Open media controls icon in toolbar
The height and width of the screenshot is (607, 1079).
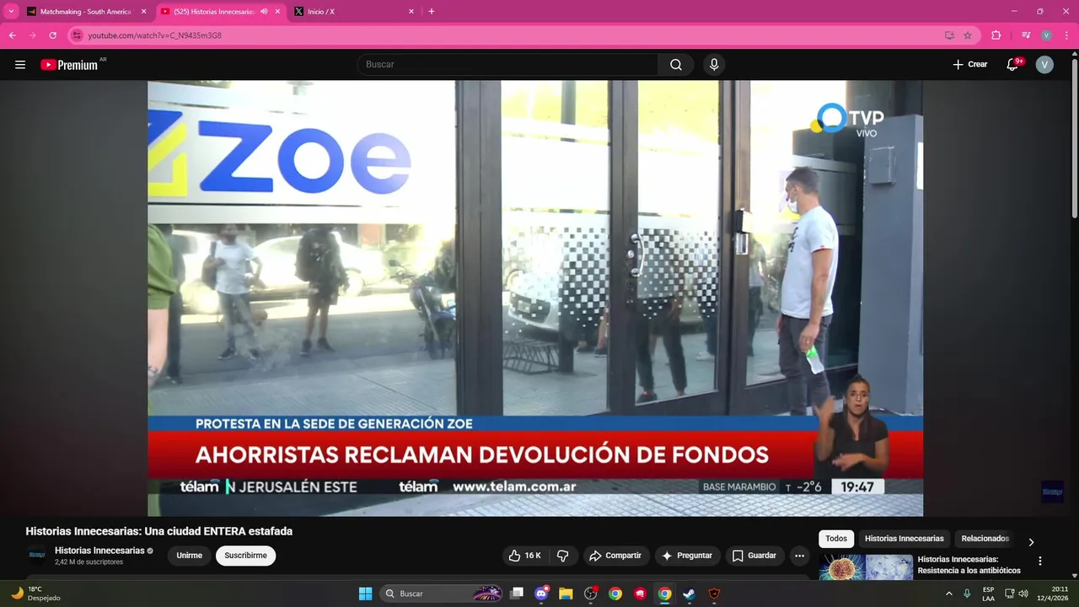pos(1026,35)
